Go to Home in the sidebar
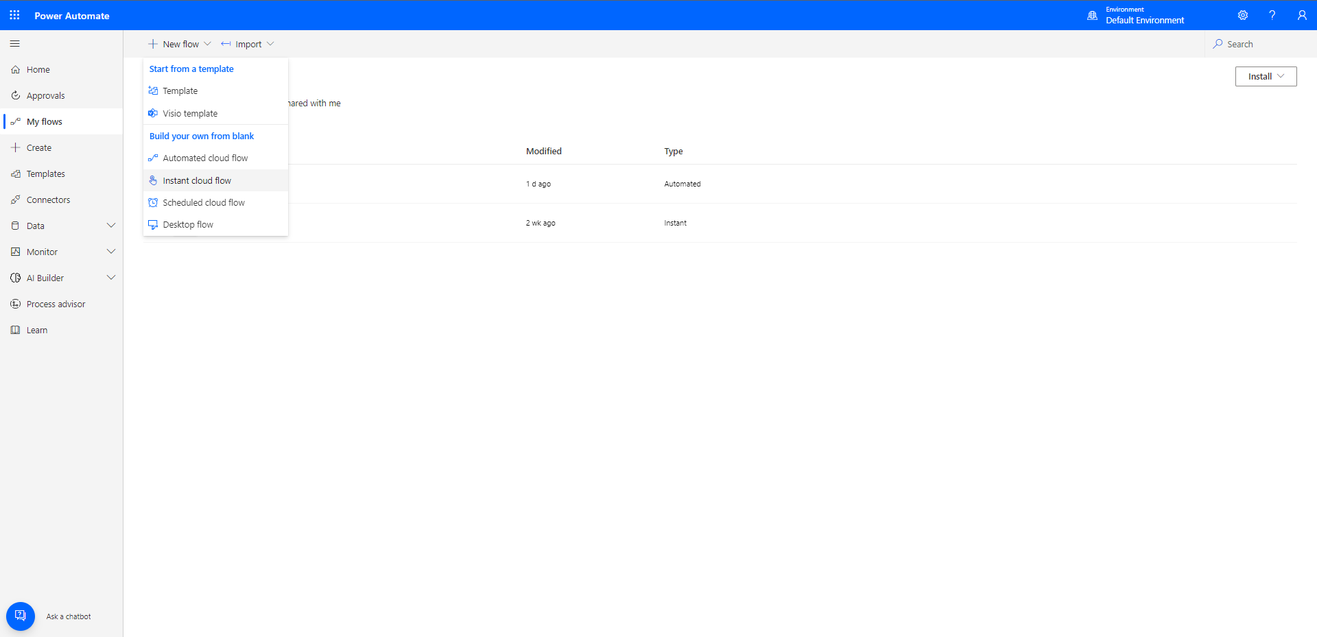1317x637 pixels. [x=38, y=70]
